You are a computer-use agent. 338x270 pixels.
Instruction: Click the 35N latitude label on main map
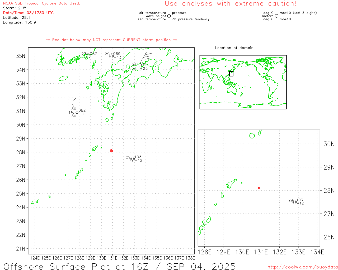(x=21, y=56)
